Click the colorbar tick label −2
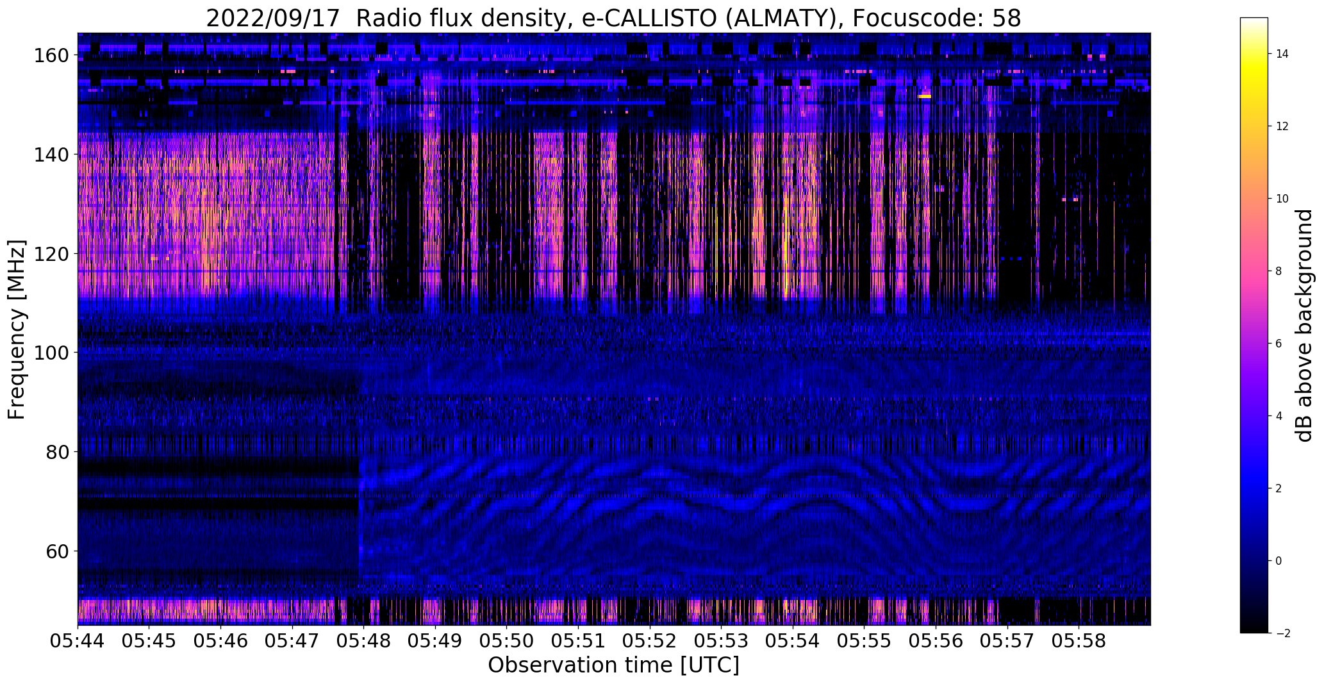 point(1282,633)
